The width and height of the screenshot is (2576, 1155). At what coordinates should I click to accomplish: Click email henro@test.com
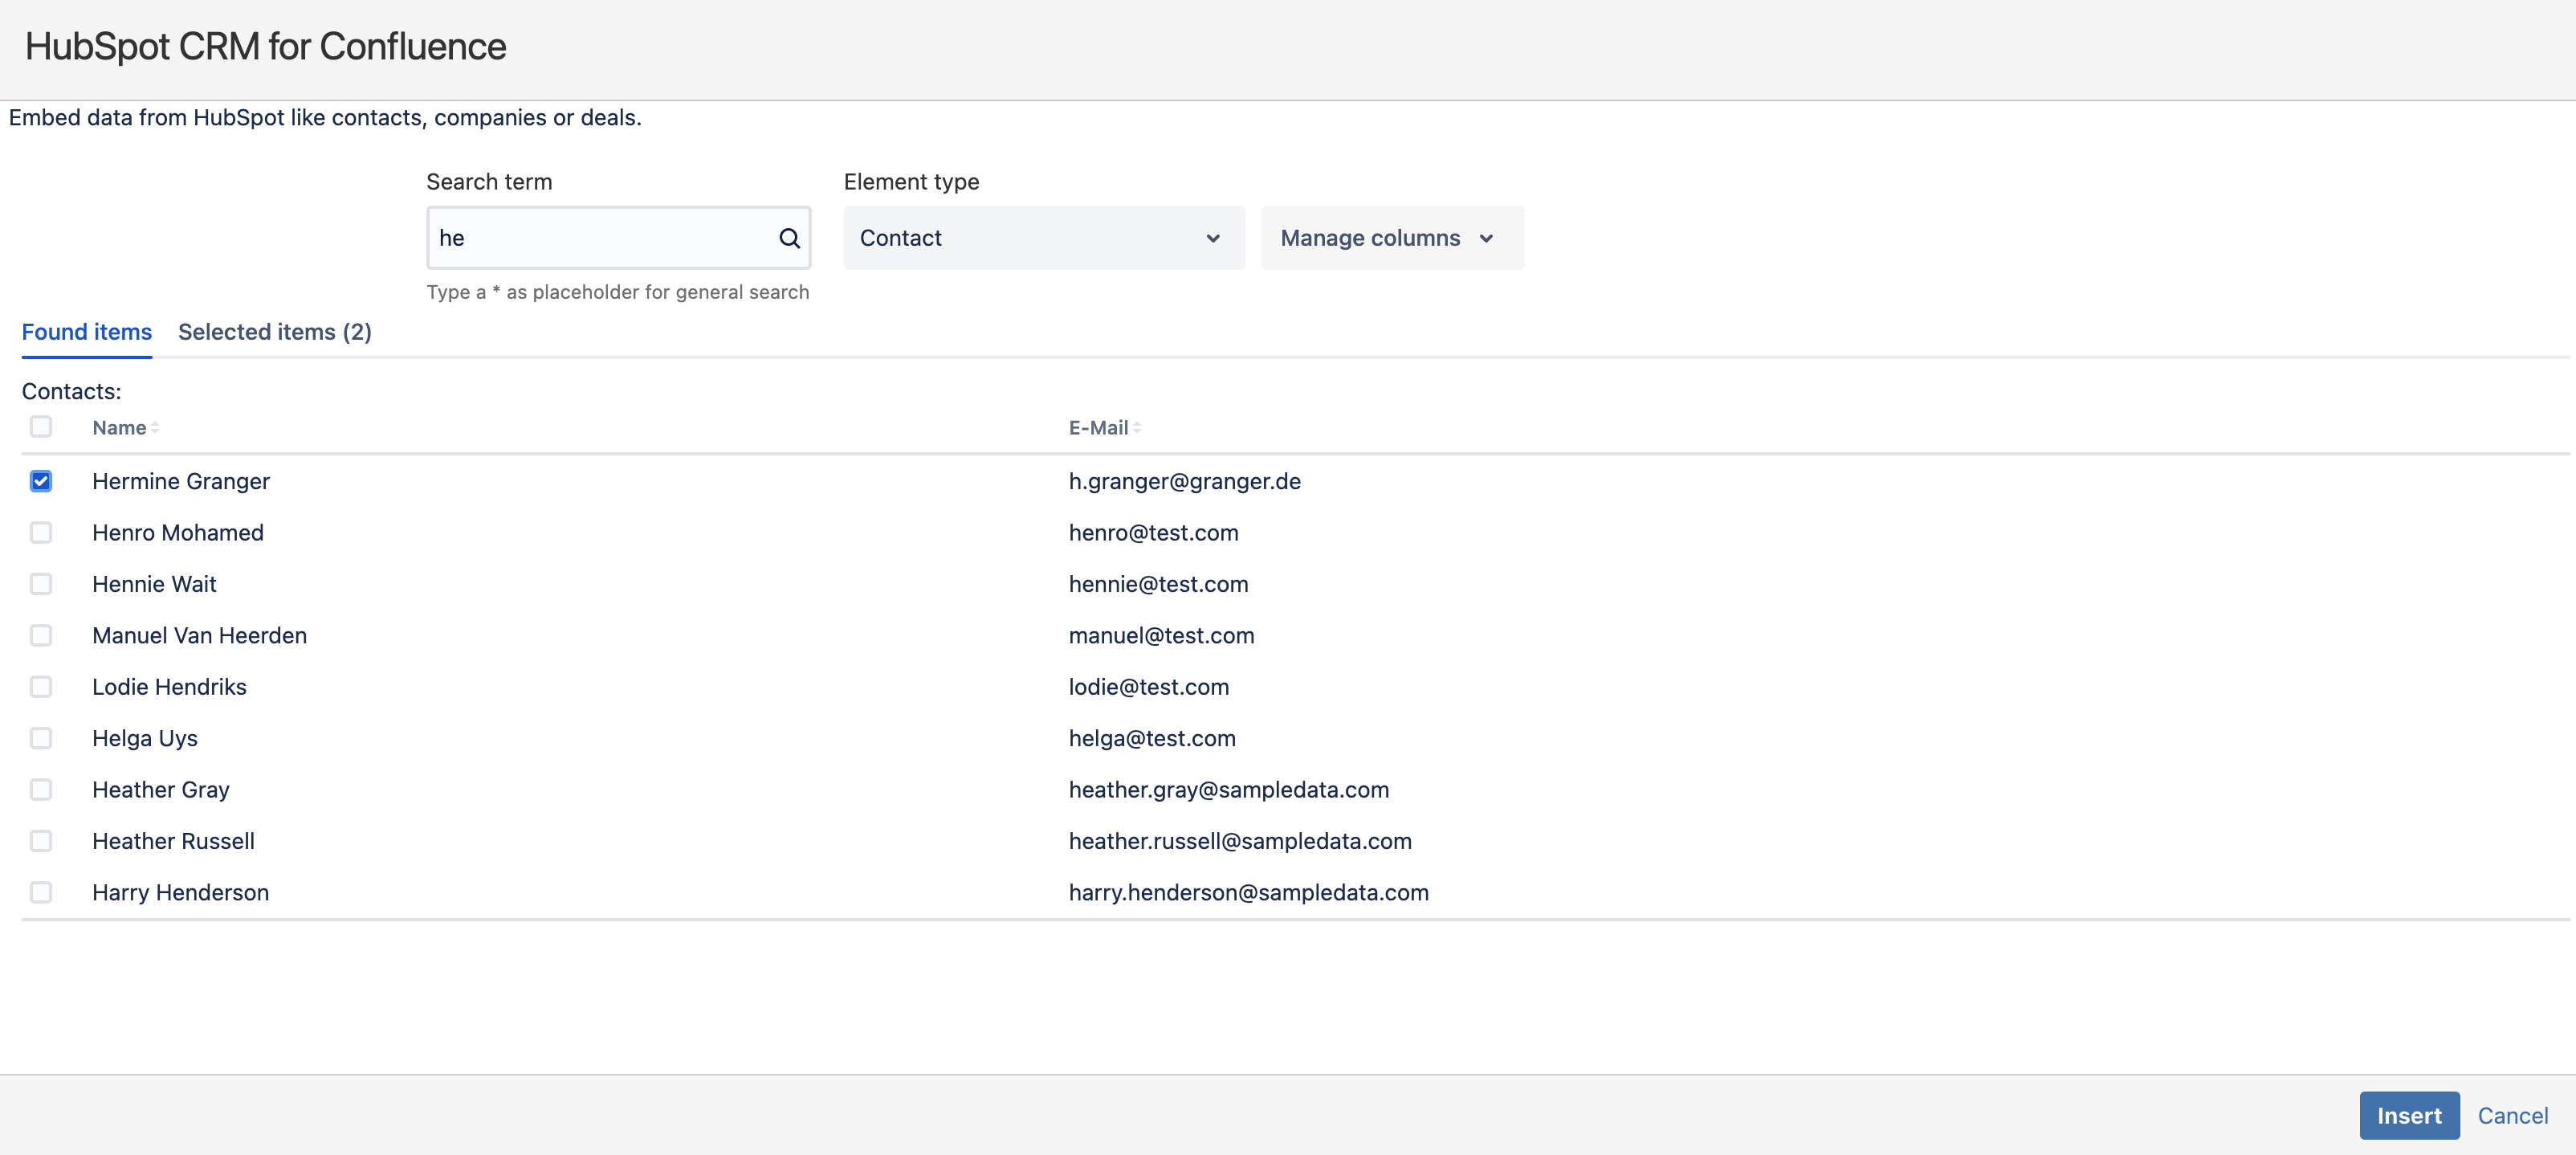coord(1153,533)
